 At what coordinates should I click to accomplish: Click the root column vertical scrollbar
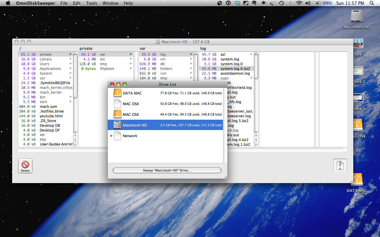pyautogui.click(x=75, y=99)
